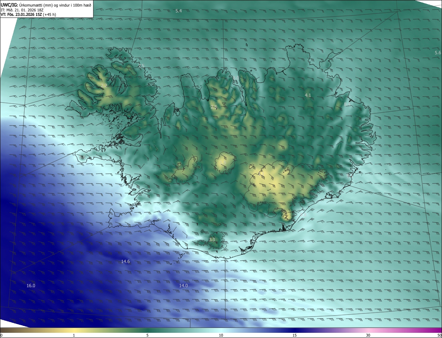Click the yellow segment of the color scale

click(x=74, y=330)
